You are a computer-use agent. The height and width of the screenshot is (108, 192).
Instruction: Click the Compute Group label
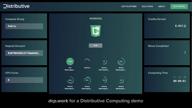click(x=15, y=19)
